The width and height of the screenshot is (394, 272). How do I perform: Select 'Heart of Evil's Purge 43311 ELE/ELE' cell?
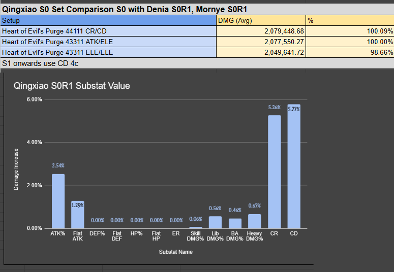[x=108, y=52]
